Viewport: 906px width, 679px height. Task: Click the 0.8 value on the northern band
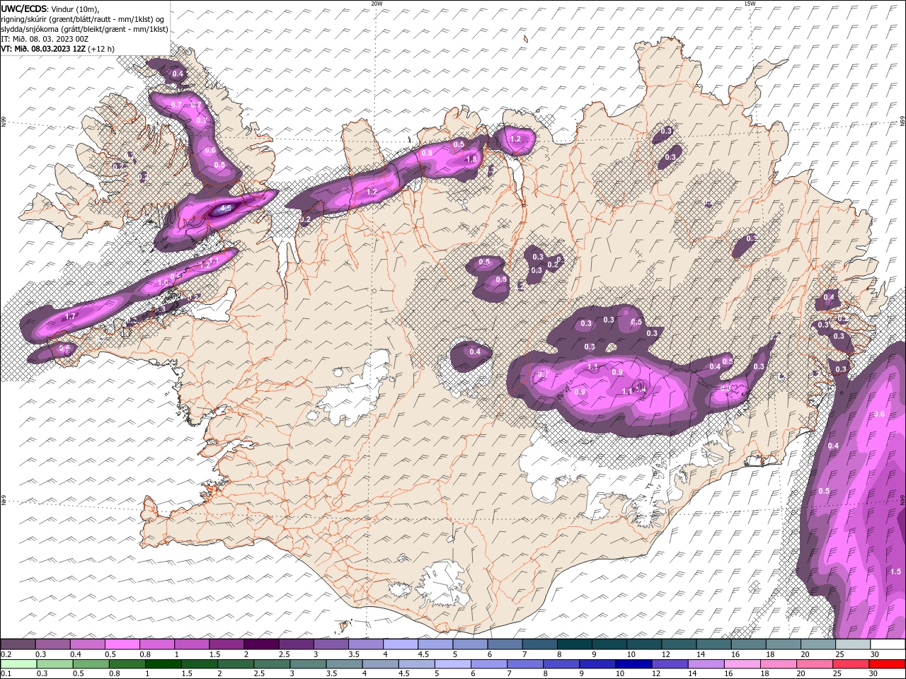427,153
